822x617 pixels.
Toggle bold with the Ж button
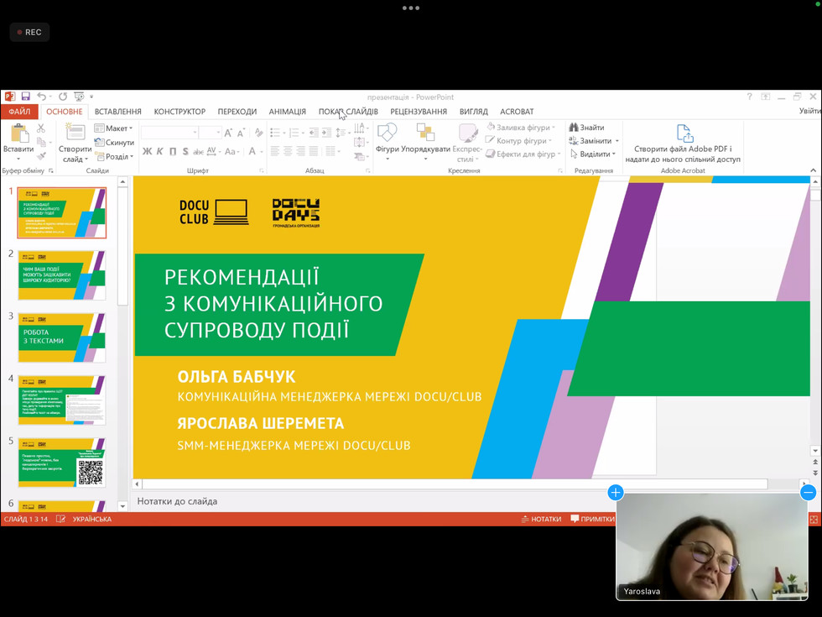[148, 152]
